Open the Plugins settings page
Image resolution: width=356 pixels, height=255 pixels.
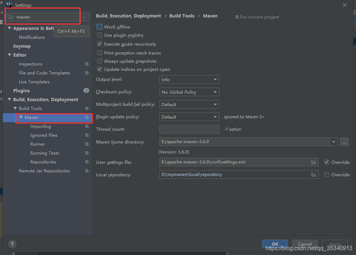pos(21,90)
